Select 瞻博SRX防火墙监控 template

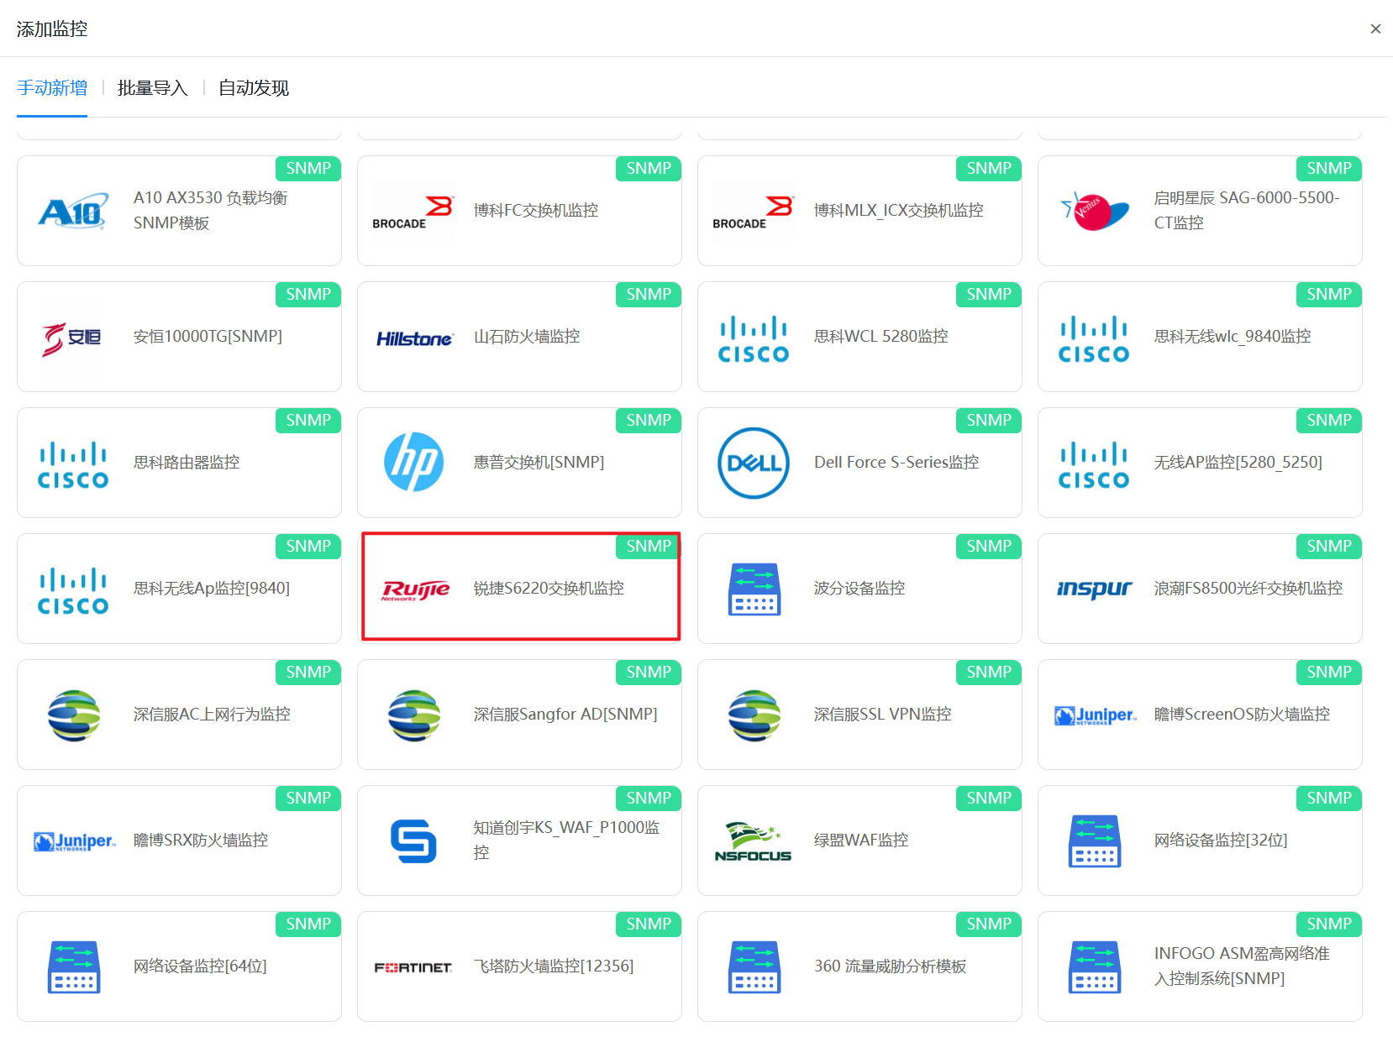(179, 841)
